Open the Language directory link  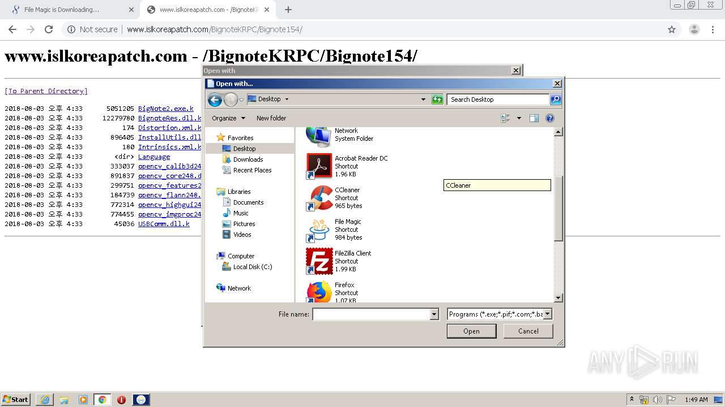154,157
